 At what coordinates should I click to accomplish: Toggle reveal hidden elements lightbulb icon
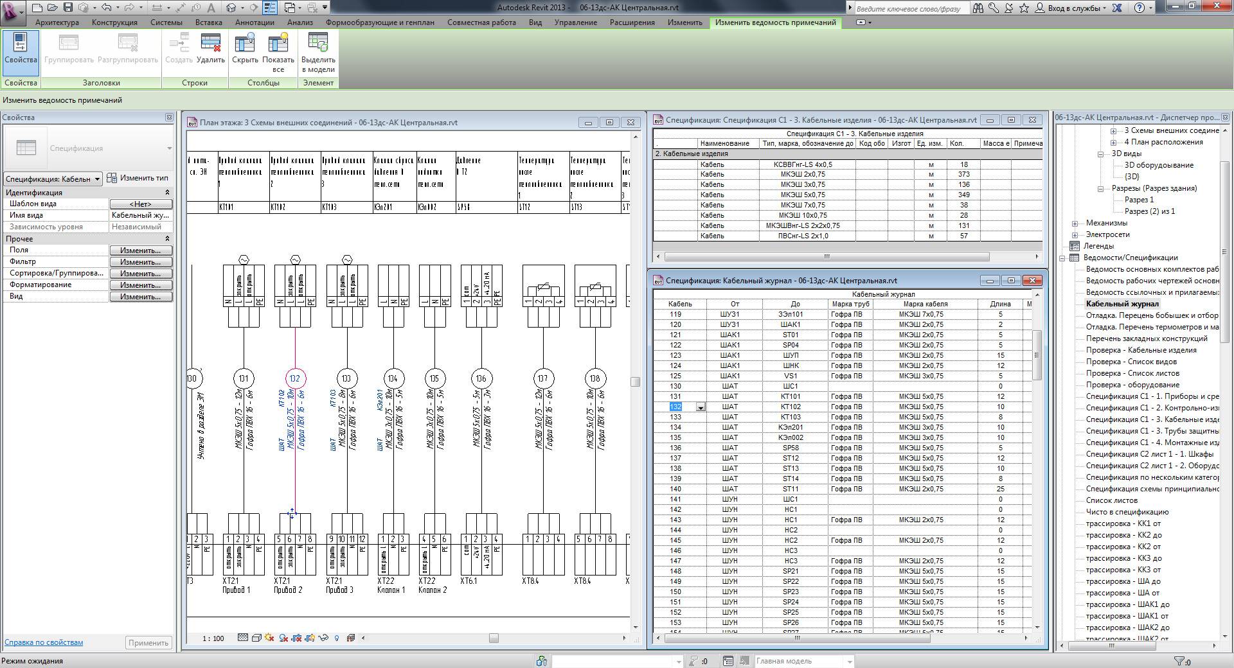point(337,638)
